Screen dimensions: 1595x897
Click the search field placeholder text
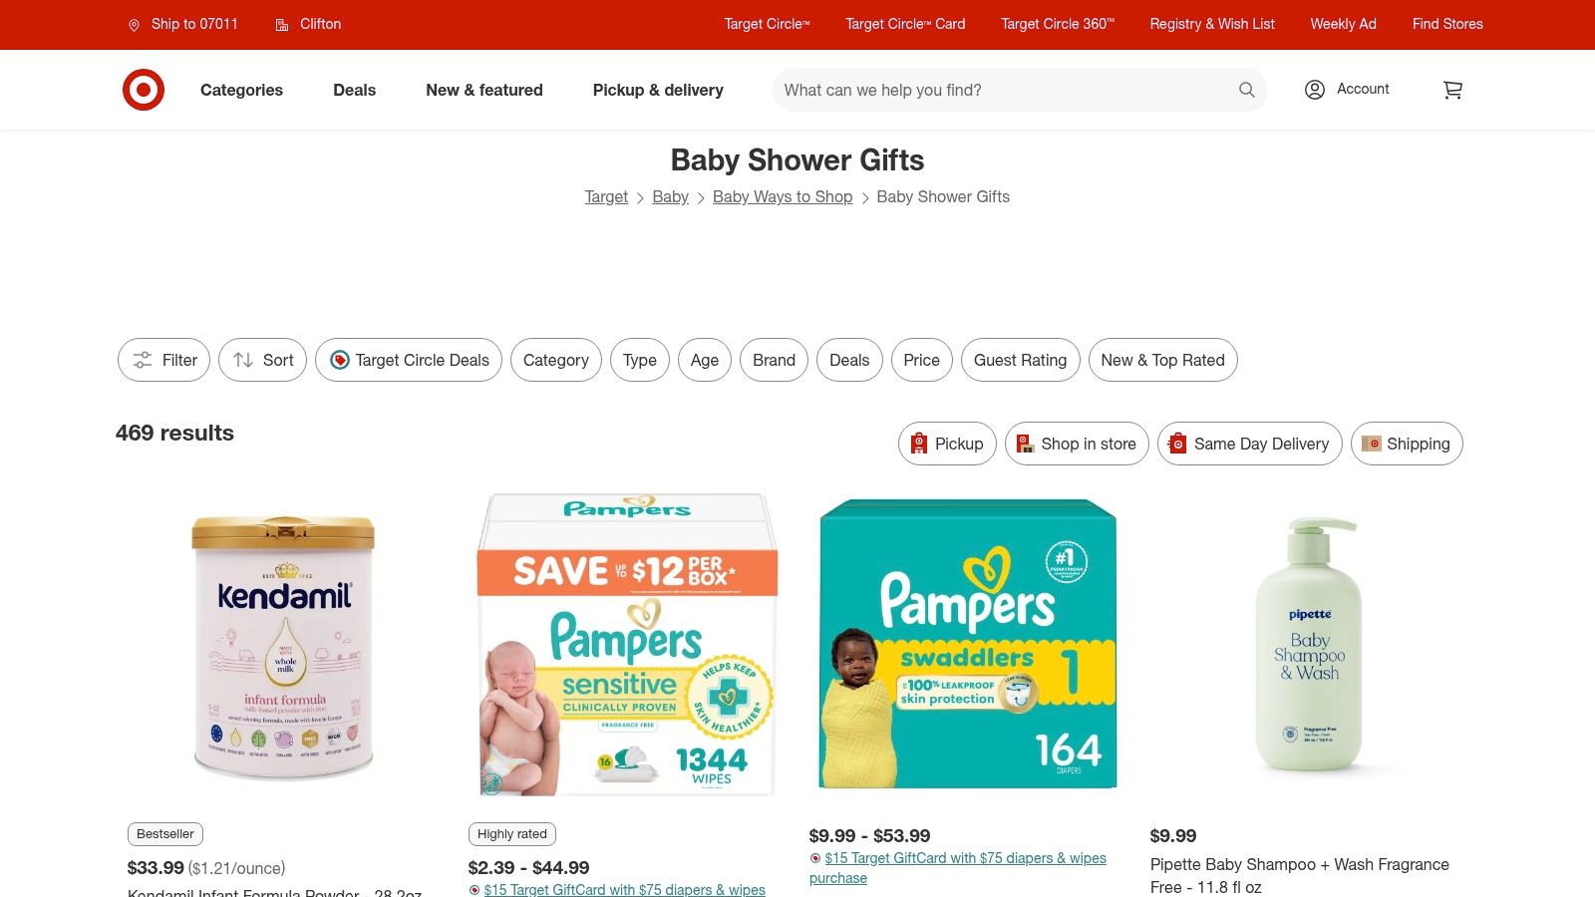(x=882, y=90)
